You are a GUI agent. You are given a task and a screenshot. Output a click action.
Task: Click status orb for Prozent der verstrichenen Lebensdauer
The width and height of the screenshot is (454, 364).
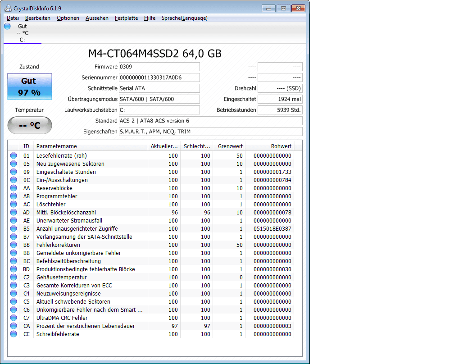pyautogui.click(x=14, y=326)
